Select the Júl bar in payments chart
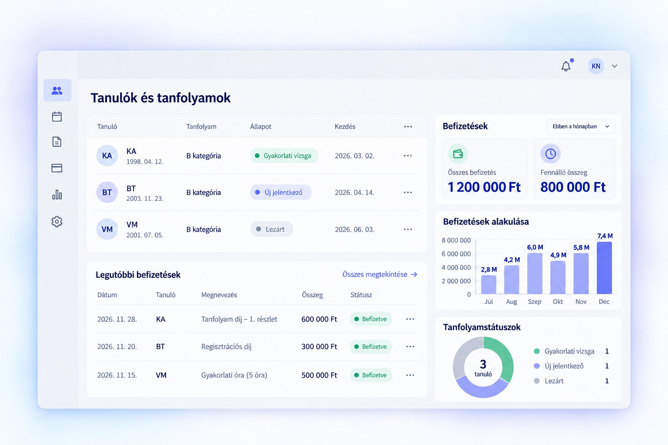The image size is (668, 445). click(x=489, y=285)
